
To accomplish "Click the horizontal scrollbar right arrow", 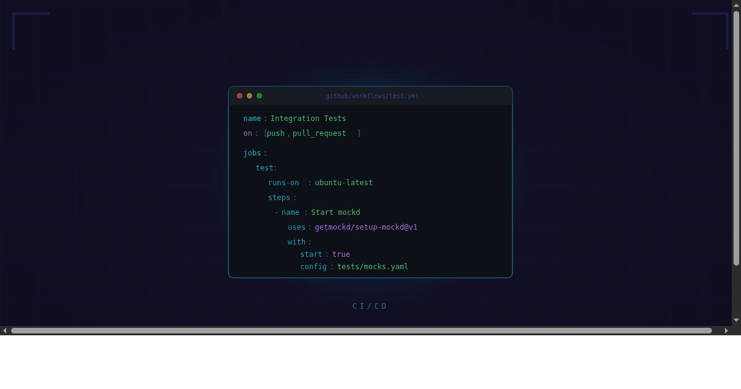I will click(x=726, y=330).
